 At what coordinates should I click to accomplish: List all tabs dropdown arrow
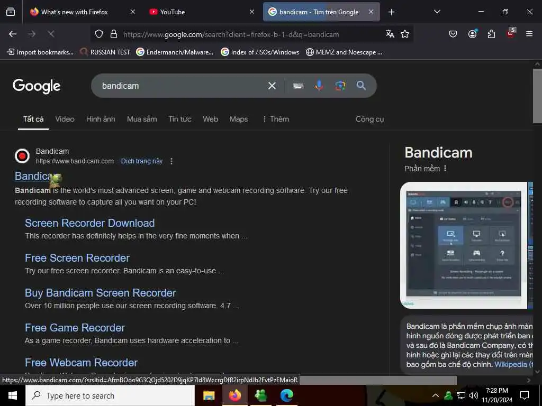pyautogui.click(x=437, y=12)
